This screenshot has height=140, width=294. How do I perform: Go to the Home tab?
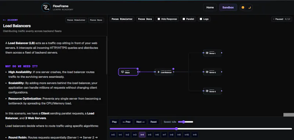[210, 7]
